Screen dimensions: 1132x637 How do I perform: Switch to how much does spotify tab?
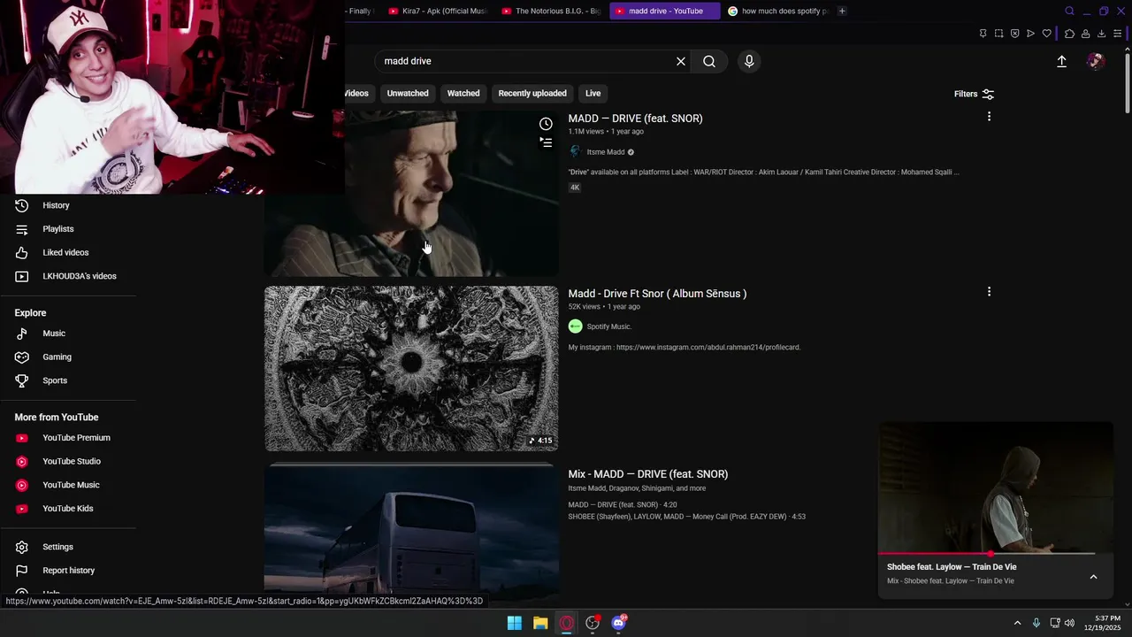pyautogui.click(x=778, y=11)
